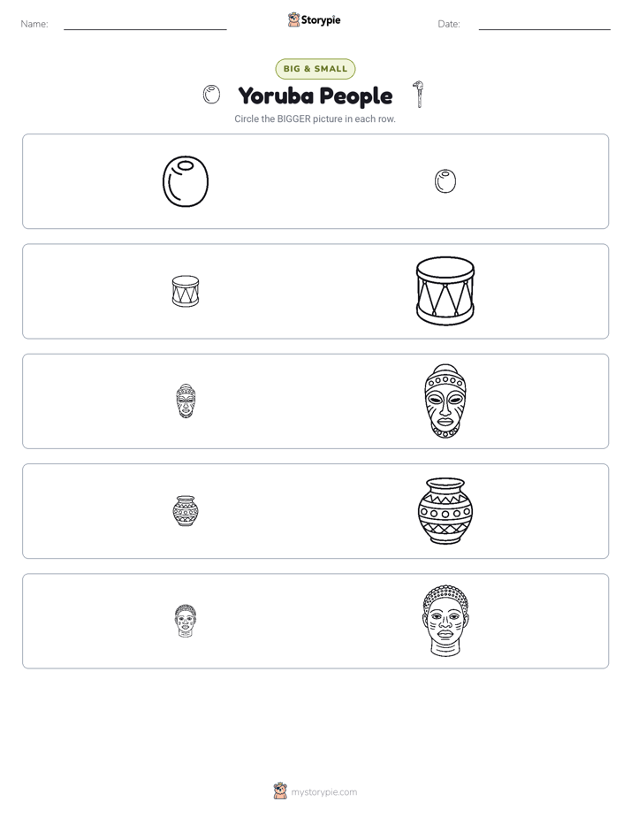Click the small sculpted head picture

[186, 621]
